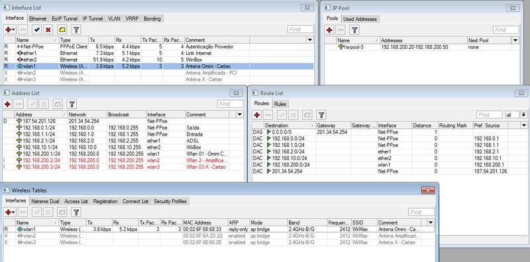
Task: Open column dropdown arrow in Address List header
Action: (x=240, y=114)
